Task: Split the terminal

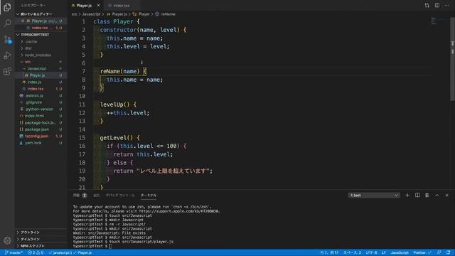Action: pyautogui.click(x=417, y=196)
